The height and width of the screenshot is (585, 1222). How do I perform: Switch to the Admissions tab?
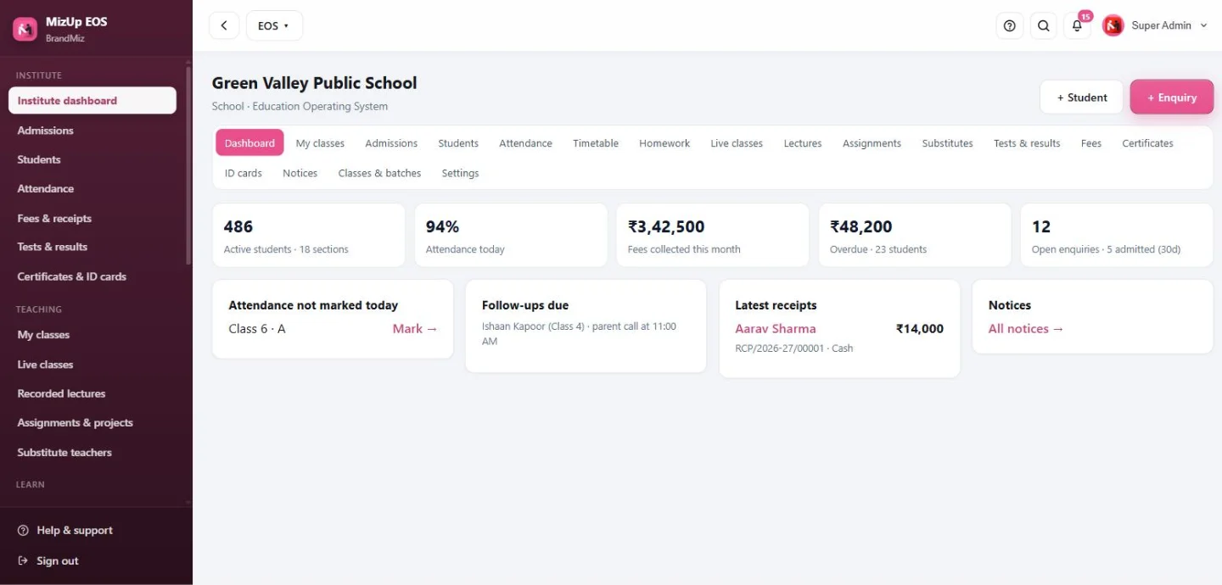(x=391, y=143)
